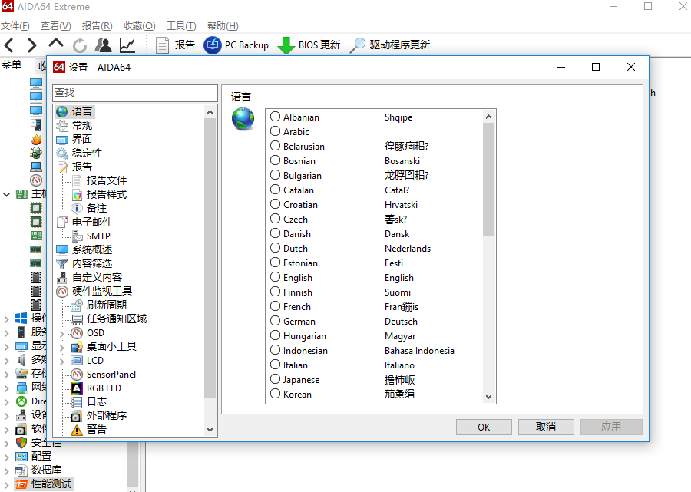Cancel the settings dialog with 取消
691x492 pixels.
[546, 427]
